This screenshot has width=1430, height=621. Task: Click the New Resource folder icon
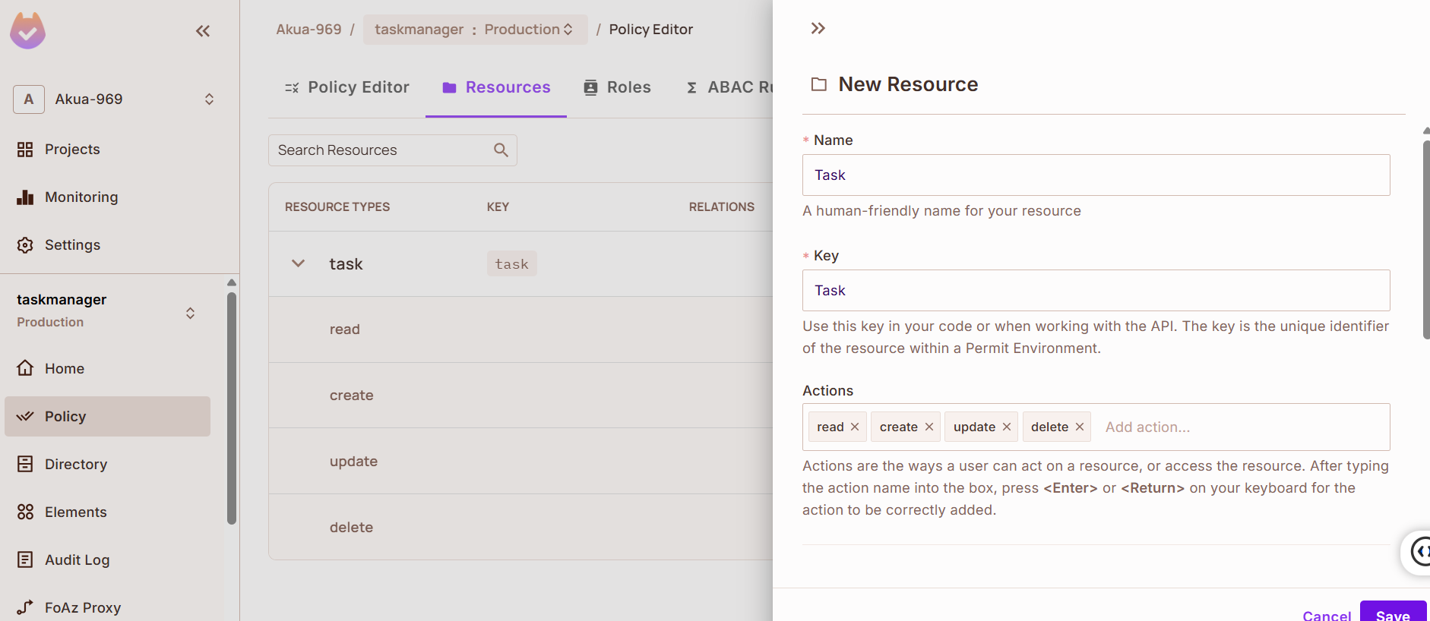tap(819, 84)
